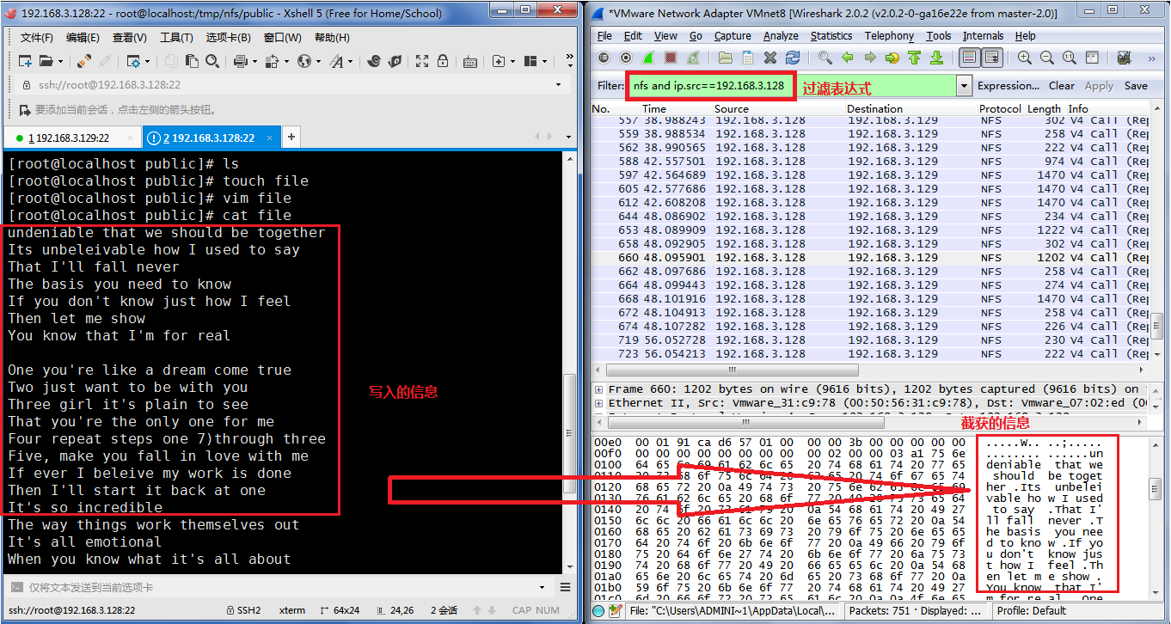Open Xshell fullscreen mode icon

coord(421,62)
